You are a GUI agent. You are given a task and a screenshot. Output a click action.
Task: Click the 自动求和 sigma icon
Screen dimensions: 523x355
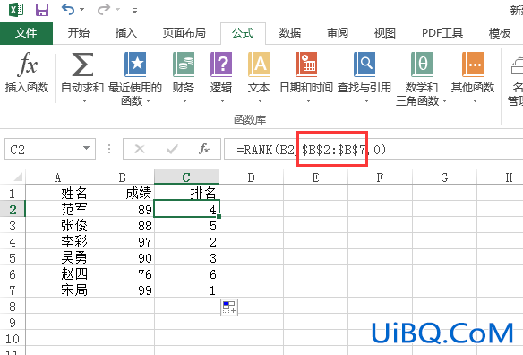coord(82,65)
